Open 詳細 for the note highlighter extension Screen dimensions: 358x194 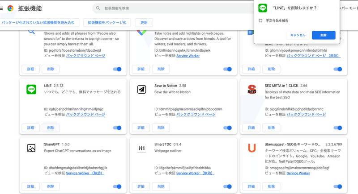[x=141, y=69]
